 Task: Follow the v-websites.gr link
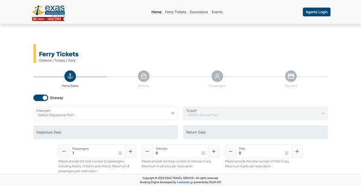point(185,182)
